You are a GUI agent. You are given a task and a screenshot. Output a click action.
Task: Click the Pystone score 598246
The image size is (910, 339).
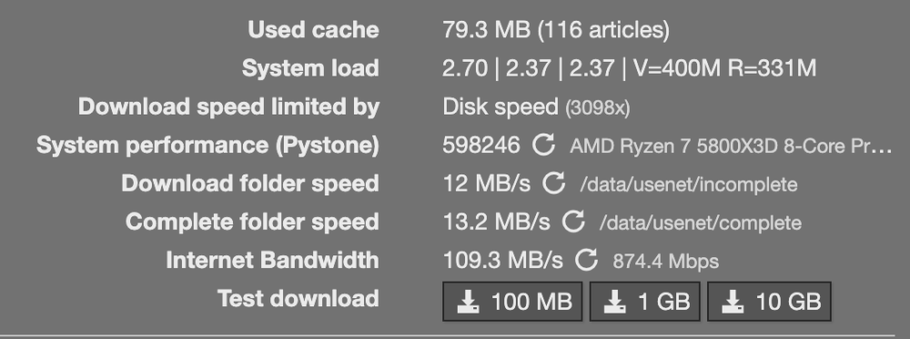[x=481, y=145]
